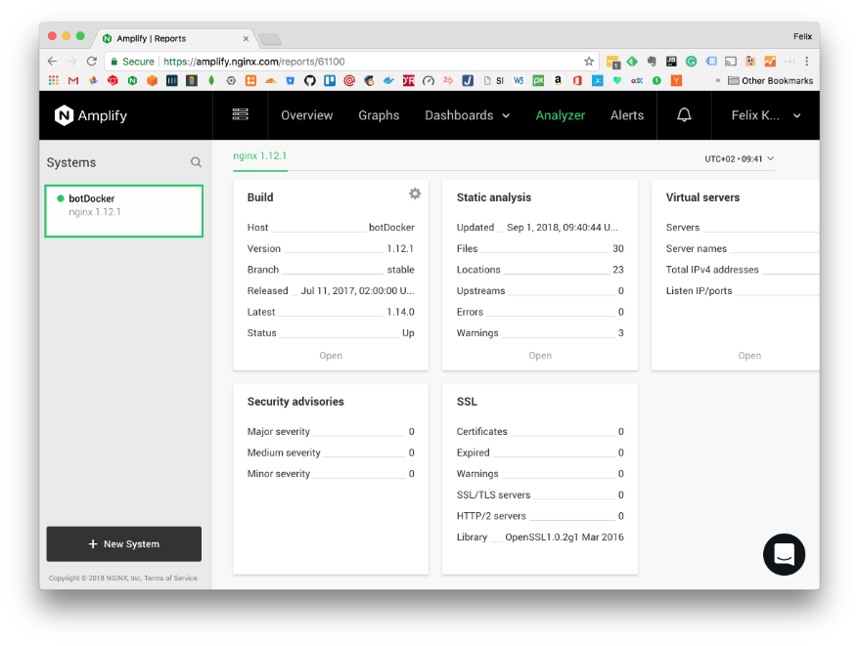This screenshot has height=646, width=859.
Task: Open the Gmail bookmark icon
Action: 72,81
